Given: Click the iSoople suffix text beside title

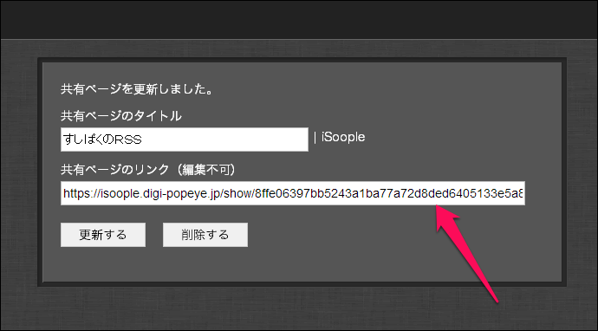Looking at the screenshot, I should tap(343, 137).
